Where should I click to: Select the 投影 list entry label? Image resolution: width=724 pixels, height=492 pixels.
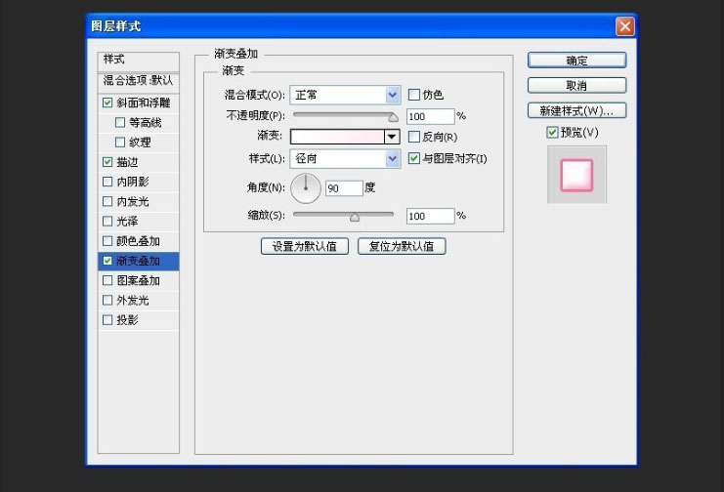tap(127, 320)
